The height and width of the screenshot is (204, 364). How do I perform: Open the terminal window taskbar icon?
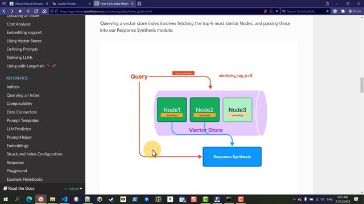point(229,199)
